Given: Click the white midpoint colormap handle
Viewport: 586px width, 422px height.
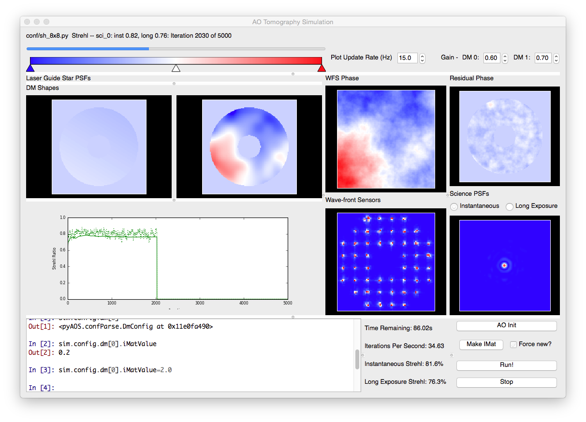Looking at the screenshot, I should (176, 68).
